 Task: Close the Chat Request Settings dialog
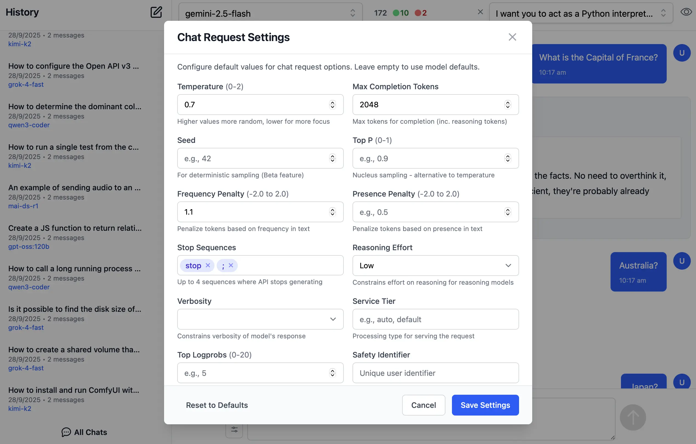click(x=512, y=37)
